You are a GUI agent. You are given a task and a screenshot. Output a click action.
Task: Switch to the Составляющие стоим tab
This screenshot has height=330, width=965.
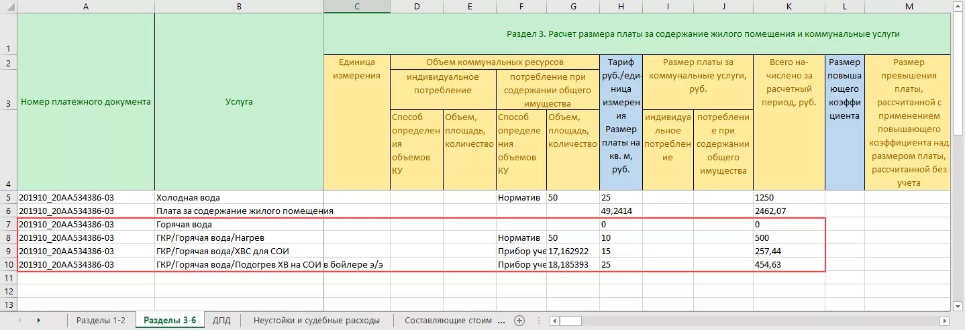(x=448, y=321)
